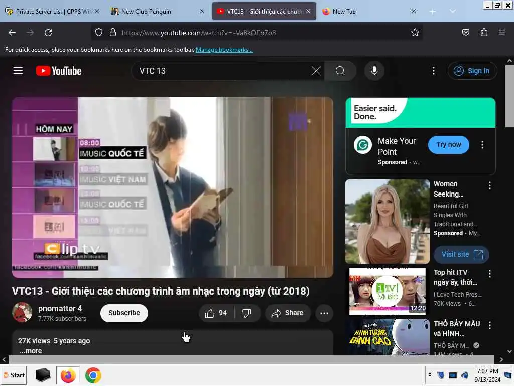Image resolution: width=514 pixels, height=386 pixels.
Task: Click the scroll right arrow at the bottom
Action: click(x=501, y=359)
